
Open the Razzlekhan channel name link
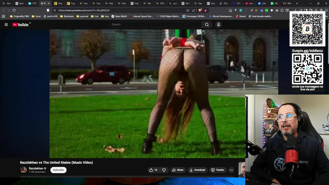click(x=36, y=168)
